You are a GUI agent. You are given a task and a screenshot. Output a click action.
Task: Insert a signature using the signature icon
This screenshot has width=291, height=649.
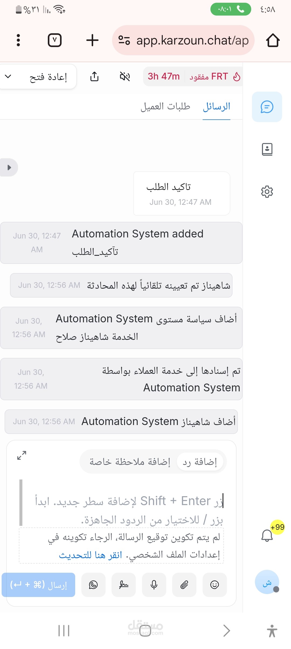click(124, 585)
